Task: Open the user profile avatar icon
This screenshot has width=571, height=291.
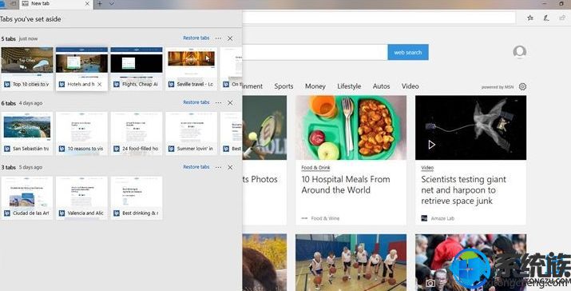Action: point(520,52)
